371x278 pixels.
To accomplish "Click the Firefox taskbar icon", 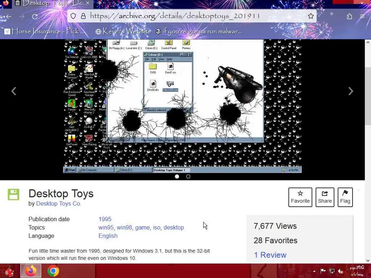I will coord(31,271).
